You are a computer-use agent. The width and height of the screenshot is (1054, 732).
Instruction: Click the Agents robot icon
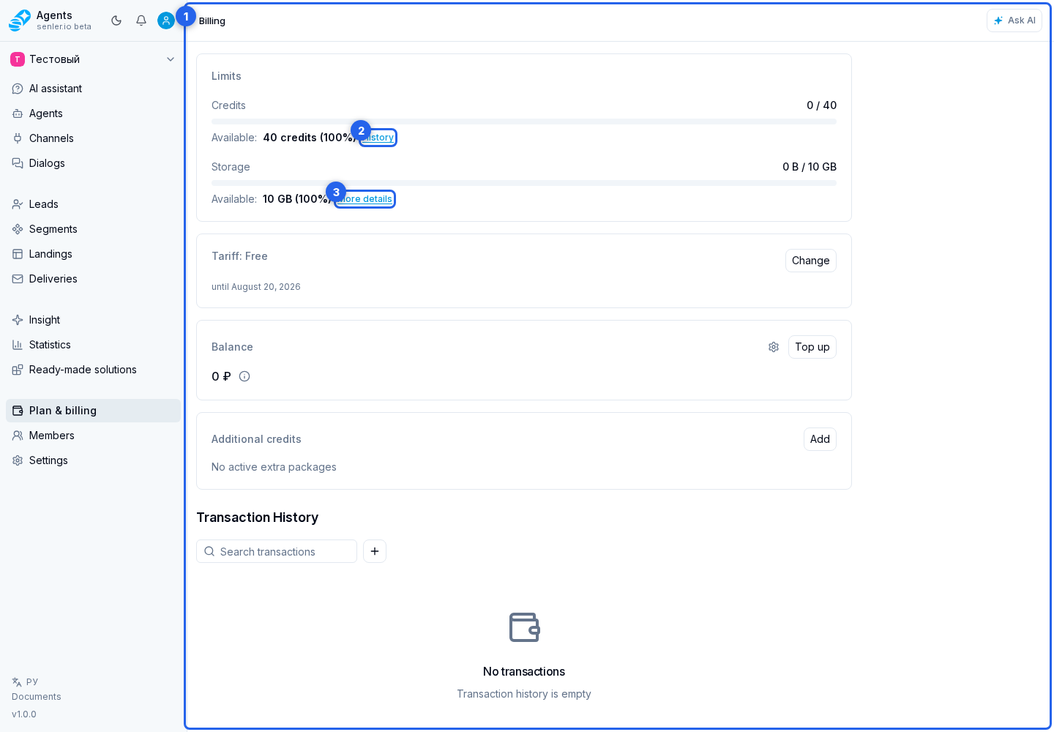18,113
